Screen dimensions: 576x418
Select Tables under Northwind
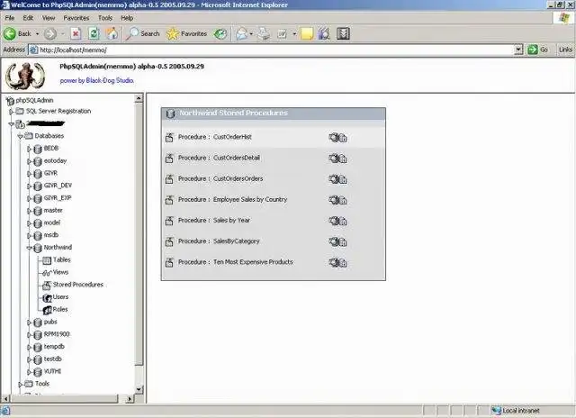tap(62, 260)
